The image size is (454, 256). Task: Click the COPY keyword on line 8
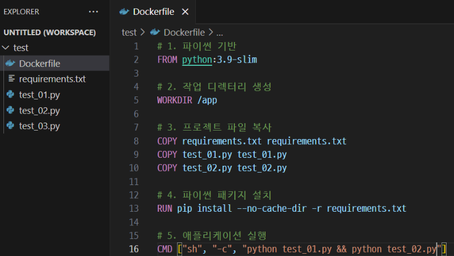coord(167,141)
